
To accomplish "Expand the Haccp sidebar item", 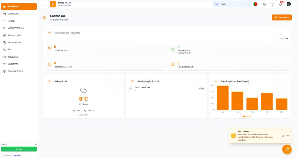I will 19,21.
